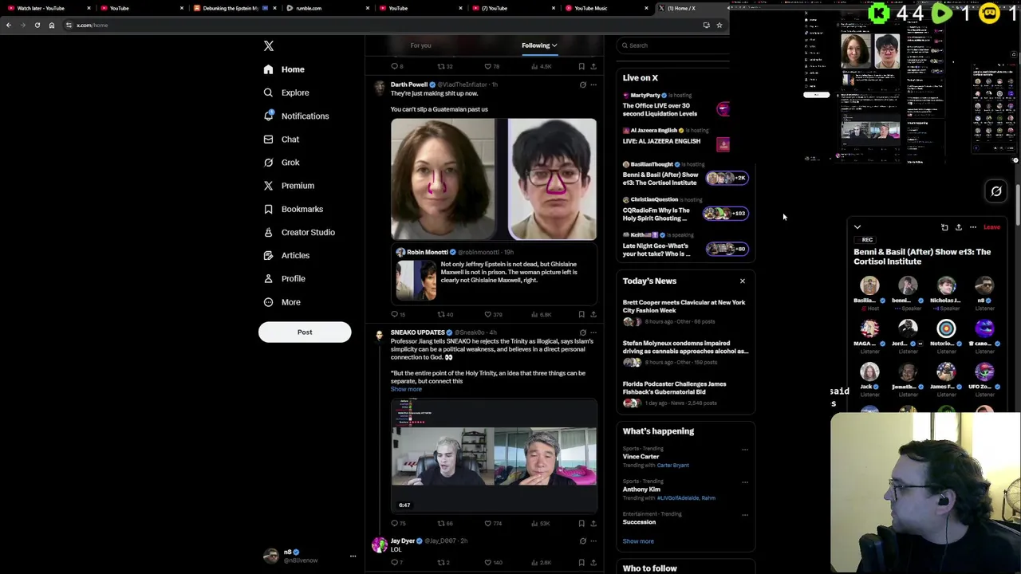Open the Following tab dropdown
The height and width of the screenshot is (574, 1021).
[539, 45]
